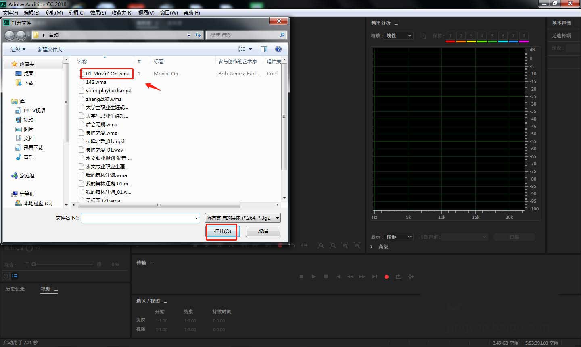Select the file 01 Movin' On.wma
Viewport: 581px width, 347px height.
[x=107, y=74]
